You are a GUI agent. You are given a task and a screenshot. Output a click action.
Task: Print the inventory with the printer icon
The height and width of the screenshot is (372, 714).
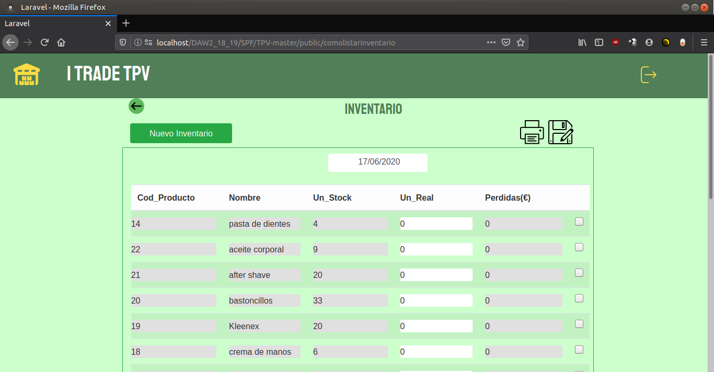532,132
